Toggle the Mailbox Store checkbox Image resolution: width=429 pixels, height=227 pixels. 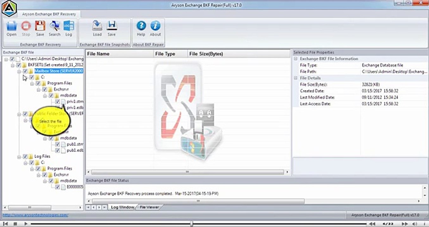click(x=25, y=71)
